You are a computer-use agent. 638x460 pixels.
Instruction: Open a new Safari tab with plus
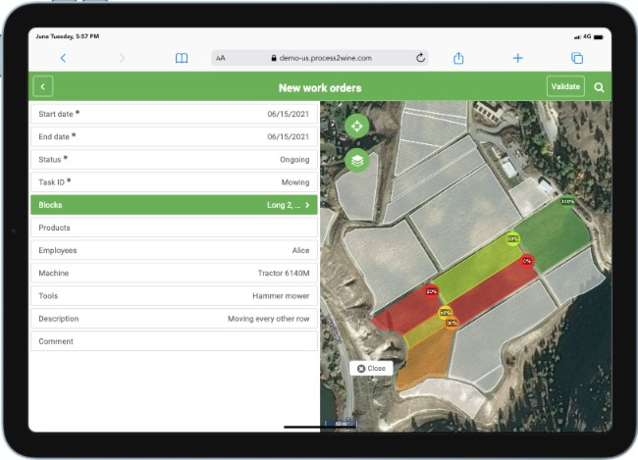click(x=517, y=58)
